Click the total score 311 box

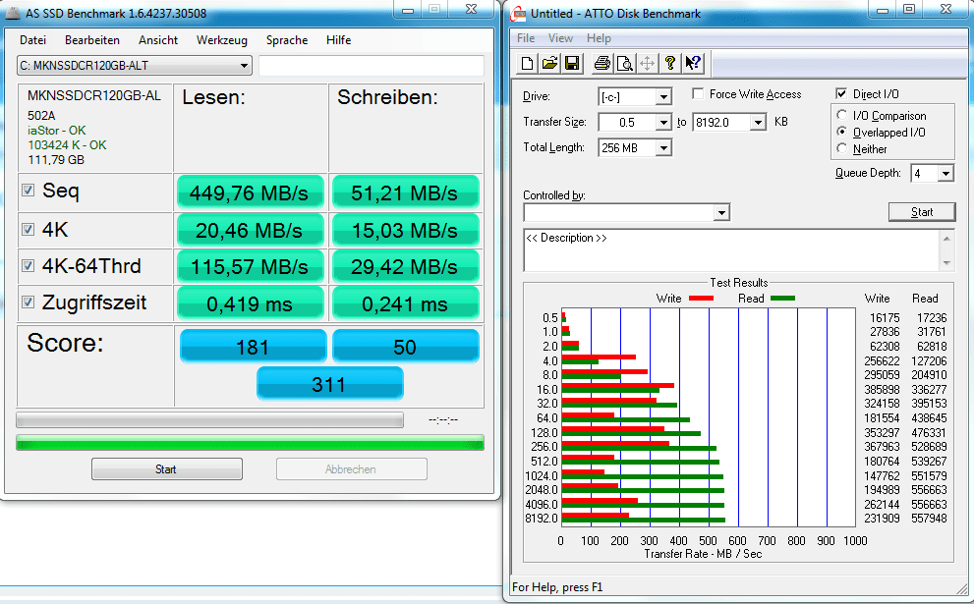pyautogui.click(x=329, y=384)
